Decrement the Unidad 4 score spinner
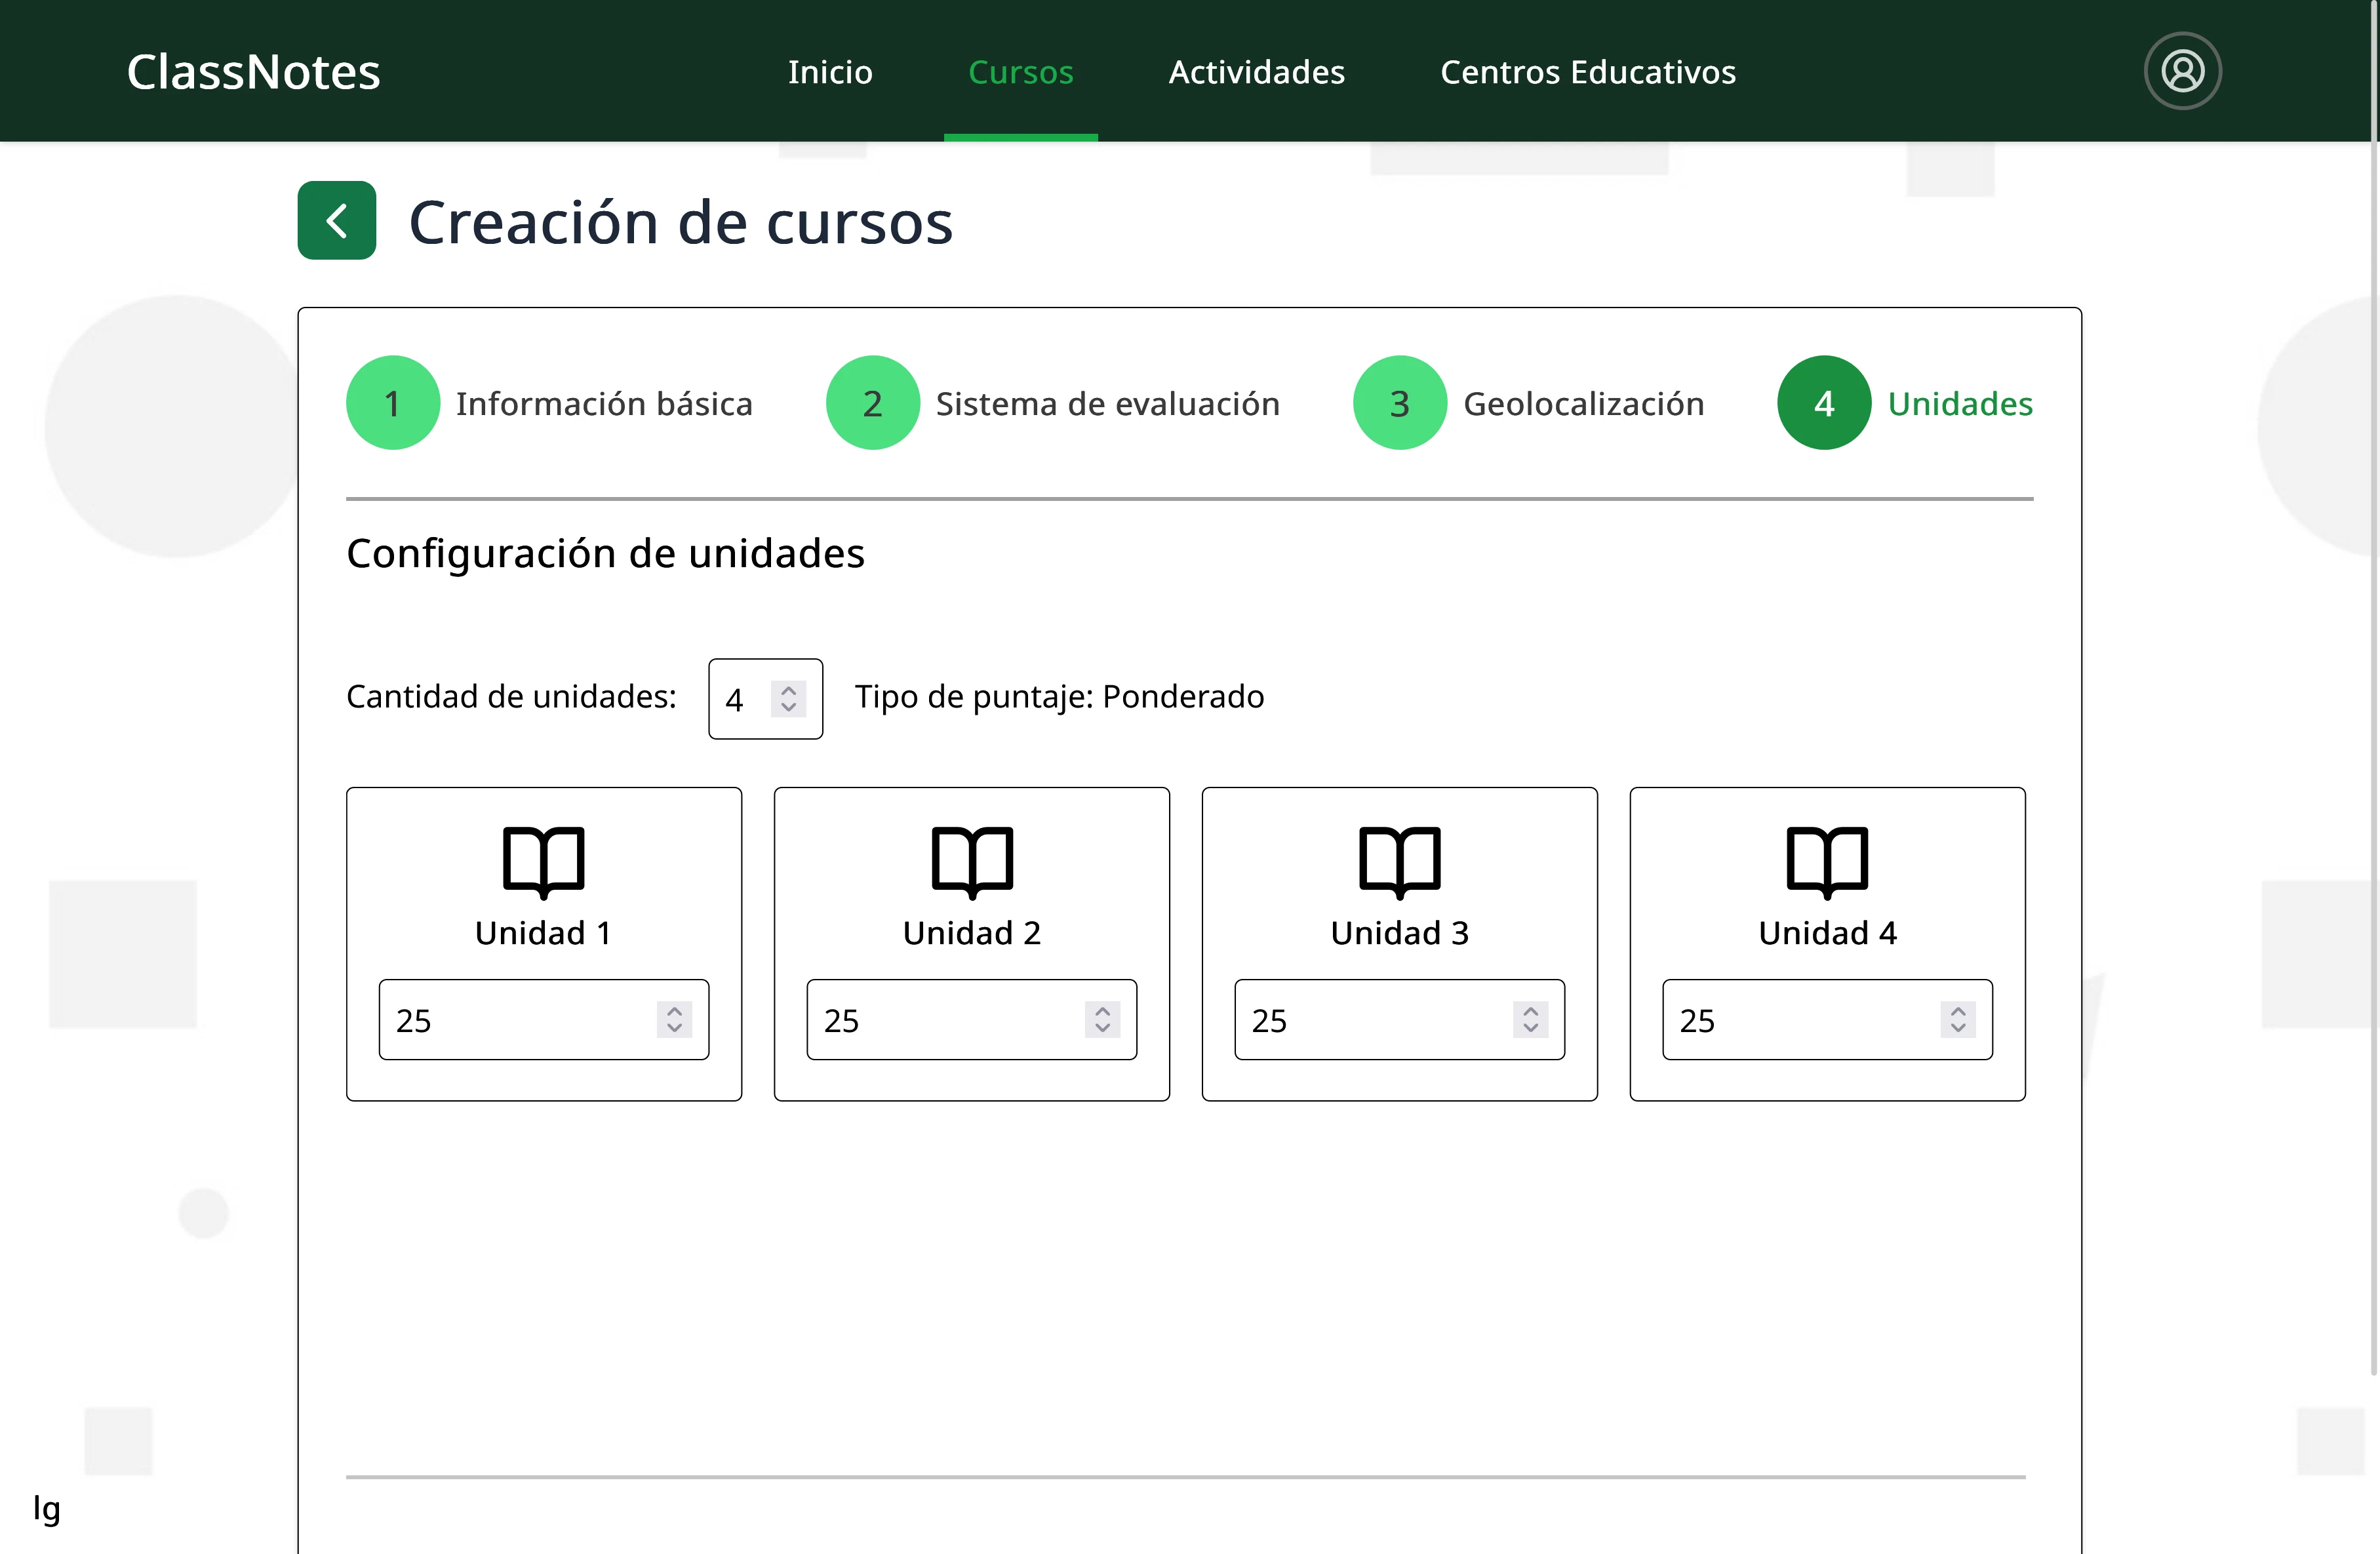 [x=1958, y=1028]
